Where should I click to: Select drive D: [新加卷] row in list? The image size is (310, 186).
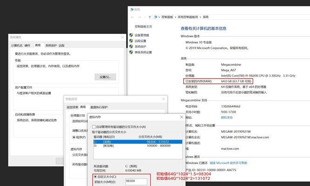pyautogui.click(x=138, y=146)
